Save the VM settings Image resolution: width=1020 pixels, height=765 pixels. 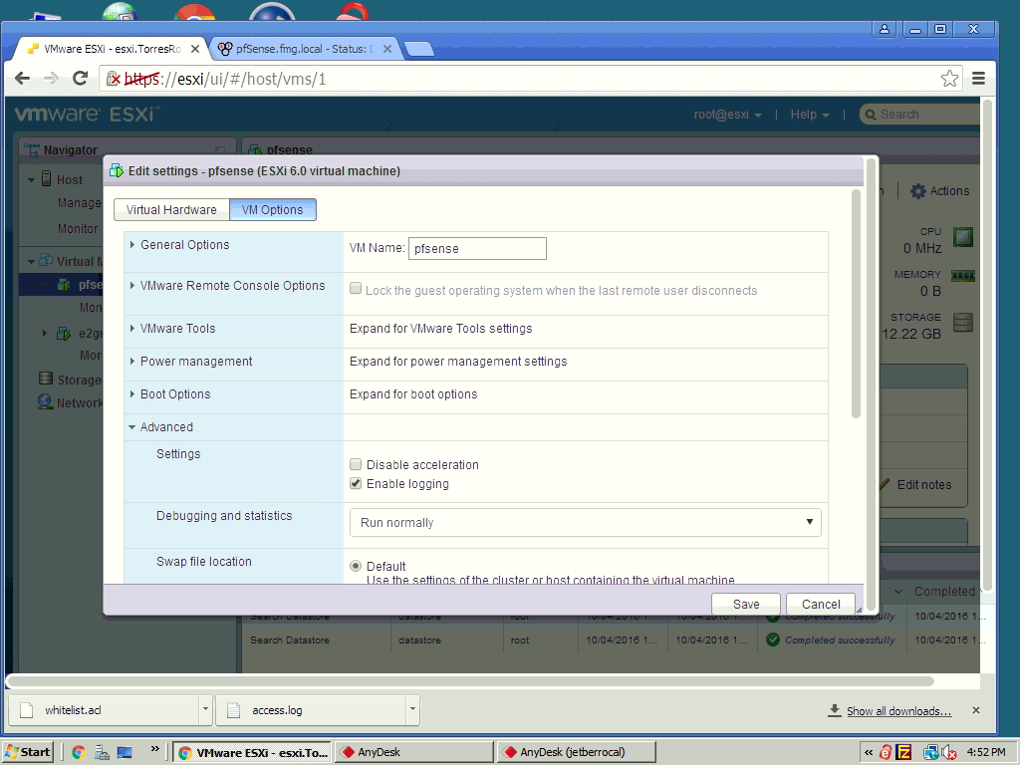click(x=745, y=604)
